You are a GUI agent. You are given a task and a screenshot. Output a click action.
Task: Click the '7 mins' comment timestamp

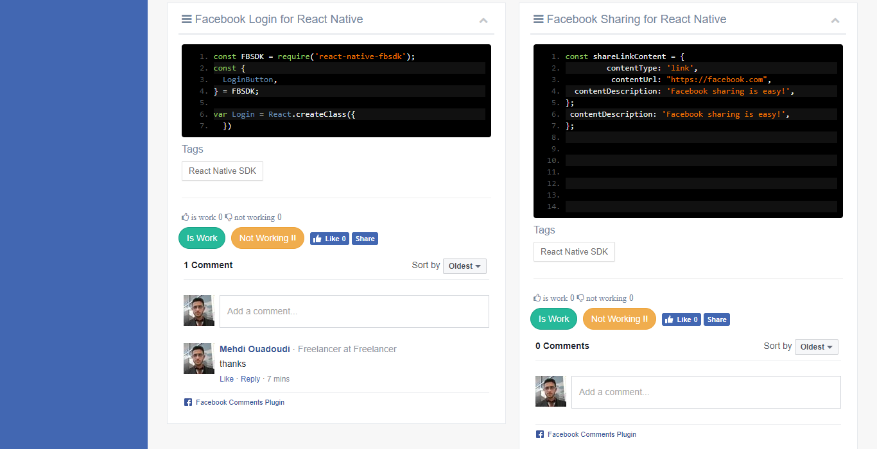click(x=278, y=379)
